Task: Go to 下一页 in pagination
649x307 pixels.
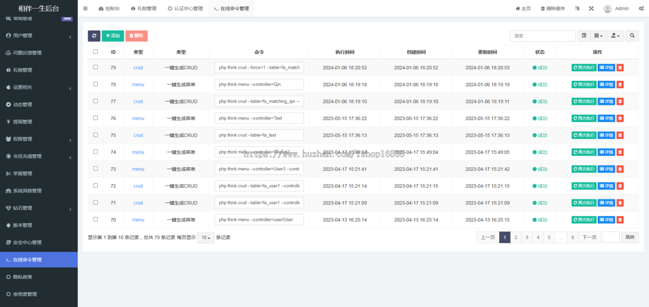Action: (590, 237)
